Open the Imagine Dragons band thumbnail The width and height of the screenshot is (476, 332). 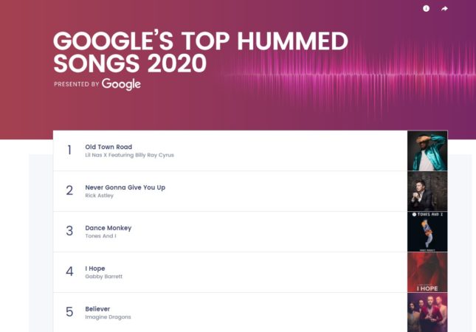427,313
